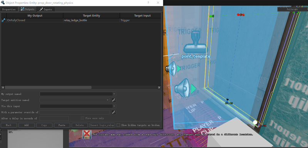Click the Insert logic_relay button
The image size is (308, 148).
click(102, 125)
